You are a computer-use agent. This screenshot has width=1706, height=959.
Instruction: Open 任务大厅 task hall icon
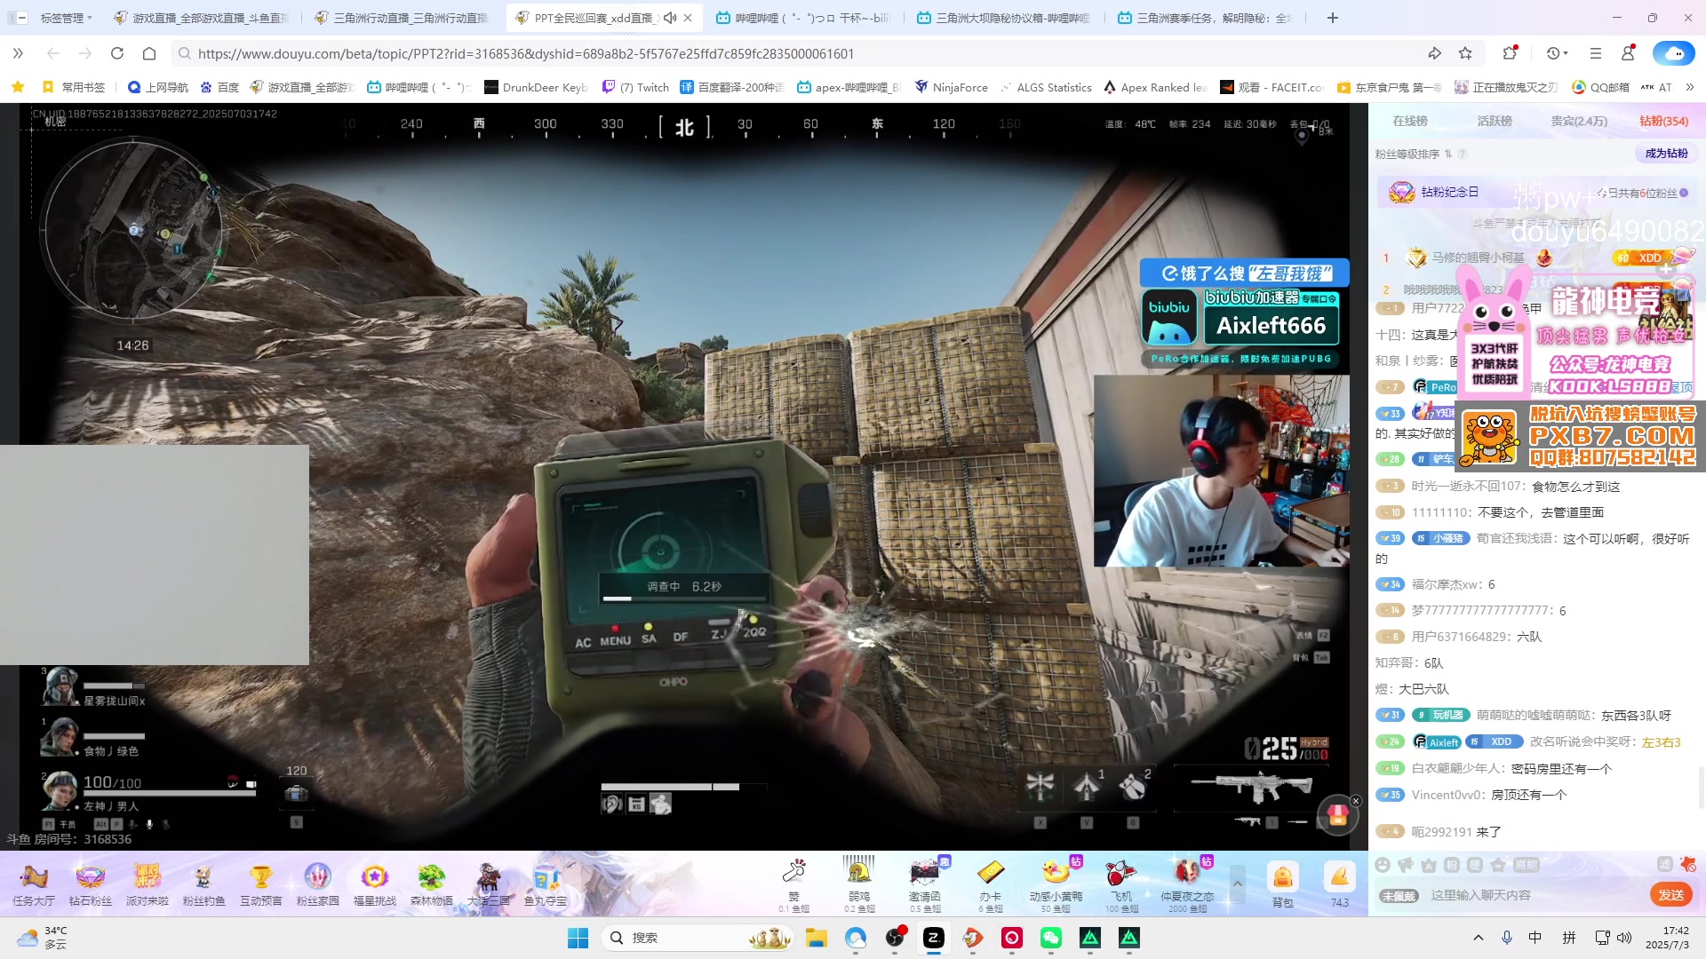point(34,884)
